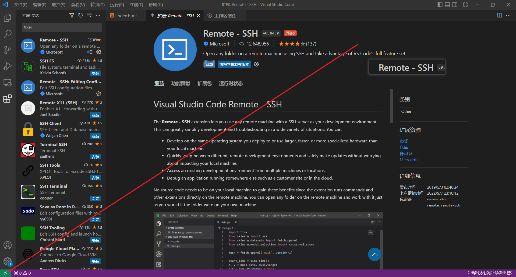This screenshot has height=277, width=516.
Task: Install the SSH Terminal extension
Action: (x=95, y=198)
